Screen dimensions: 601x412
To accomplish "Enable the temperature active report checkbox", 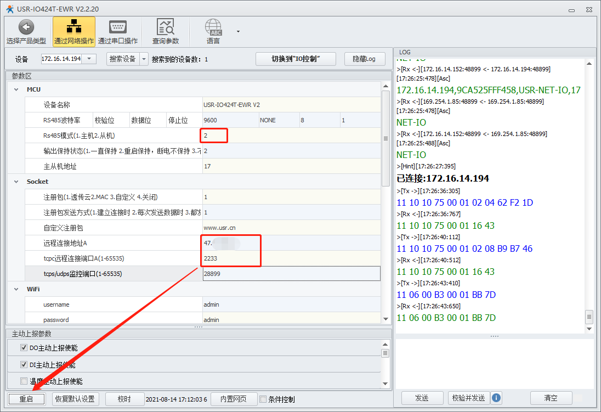I will click(x=24, y=381).
